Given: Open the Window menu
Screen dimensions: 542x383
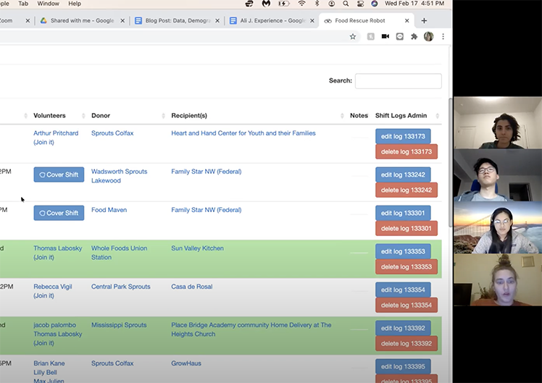Looking at the screenshot, I should [x=48, y=4].
